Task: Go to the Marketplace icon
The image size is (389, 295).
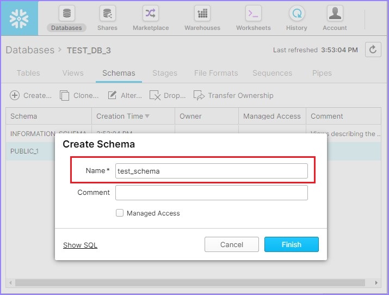Action: [x=151, y=14]
